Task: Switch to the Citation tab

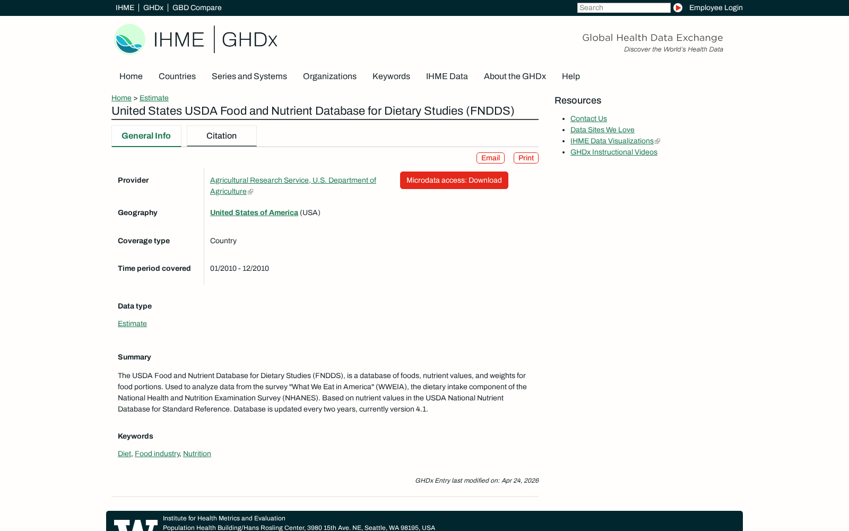Action: [x=222, y=136]
